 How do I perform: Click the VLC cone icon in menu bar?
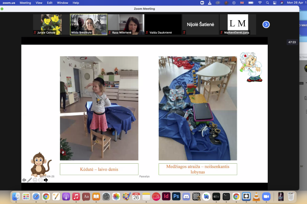click(x=209, y=3)
